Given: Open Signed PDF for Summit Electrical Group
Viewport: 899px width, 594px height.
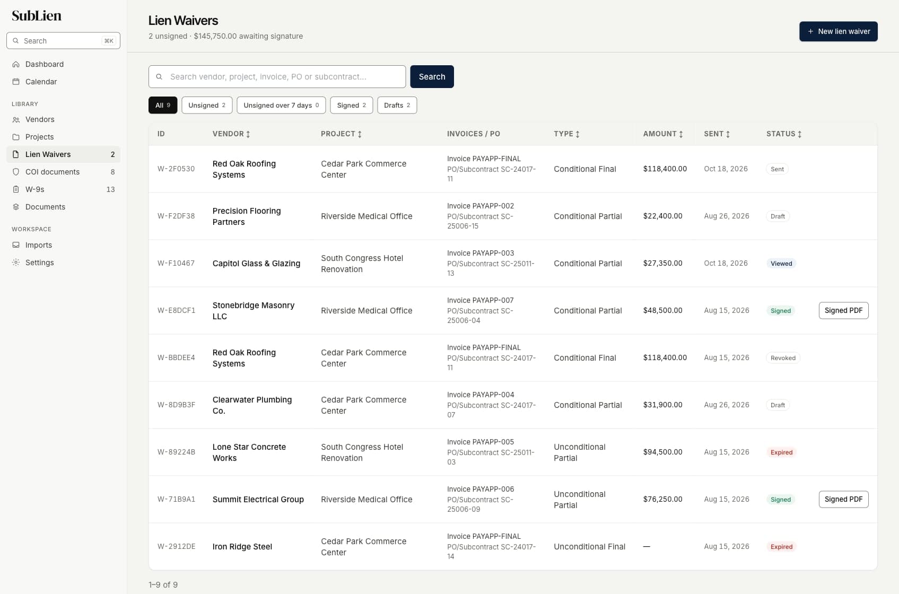Looking at the screenshot, I should (843, 500).
